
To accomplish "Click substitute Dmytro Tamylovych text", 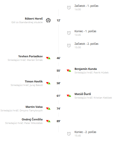I will pos(31,111).
